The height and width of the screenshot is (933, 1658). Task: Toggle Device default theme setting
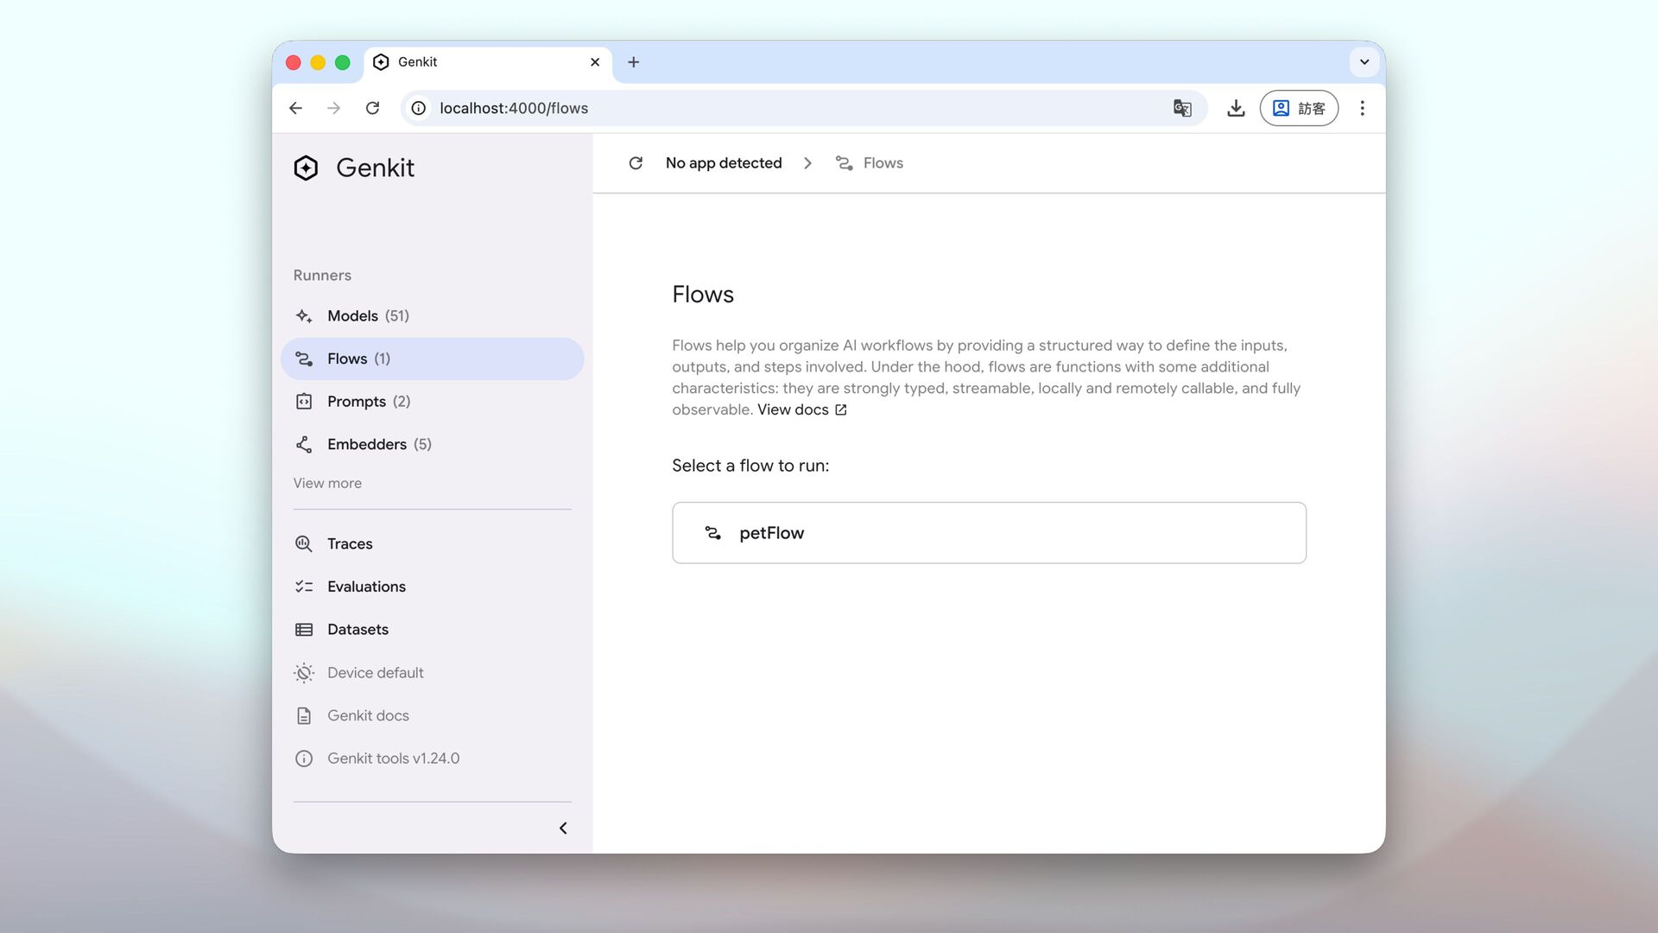375,673
